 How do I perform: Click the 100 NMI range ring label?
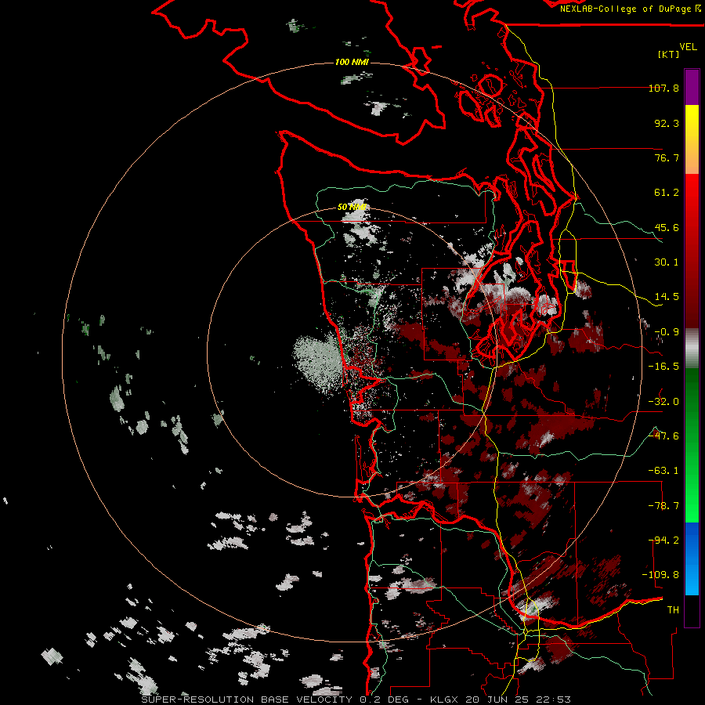[352, 62]
